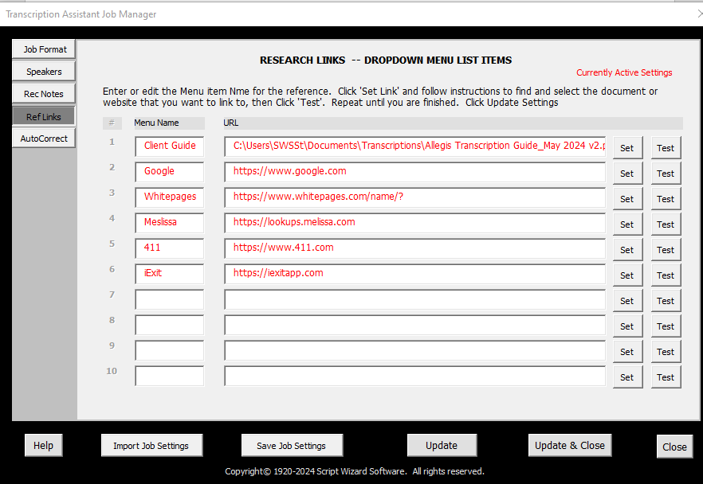Viewport: 703px width, 484px height.
Task: Click the 411 menu name field
Action: click(x=170, y=248)
